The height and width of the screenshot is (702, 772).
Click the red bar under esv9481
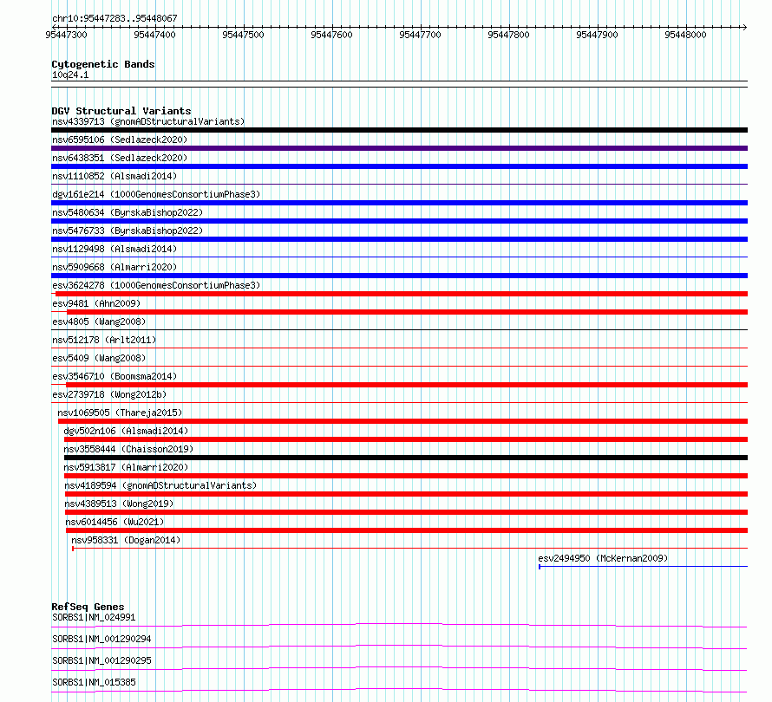pyautogui.click(x=407, y=312)
